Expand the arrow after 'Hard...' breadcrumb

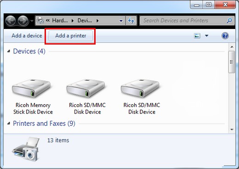point(73,21)
